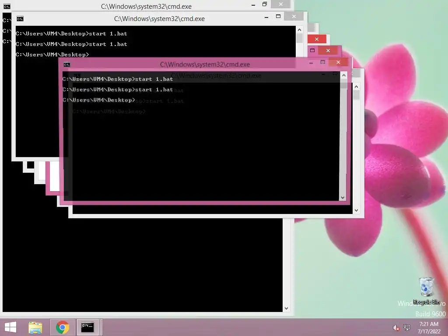The image size is (448, 336).
Task: Click scroll-down arrow in pink front cmd window
Action: pyautogui.click(x=343, y=197)
